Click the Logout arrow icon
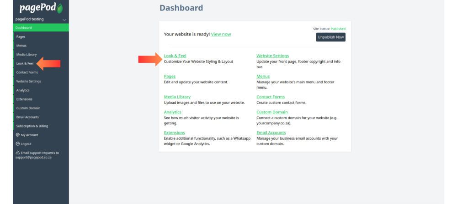The image size is (457, 204). click(17, 144)
